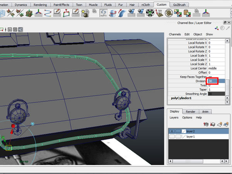
Task: Click the colored axis manipulator icon in Channel Box
Action: point(217,28)
